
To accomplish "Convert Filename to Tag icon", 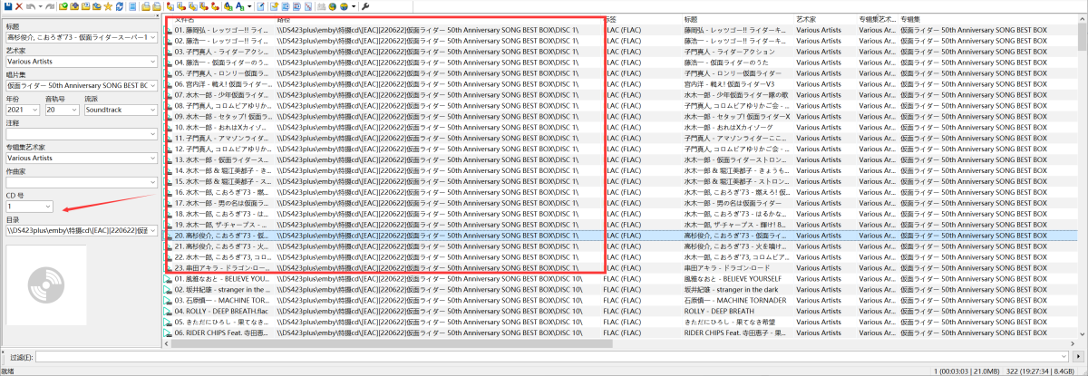I will [181, 6].
